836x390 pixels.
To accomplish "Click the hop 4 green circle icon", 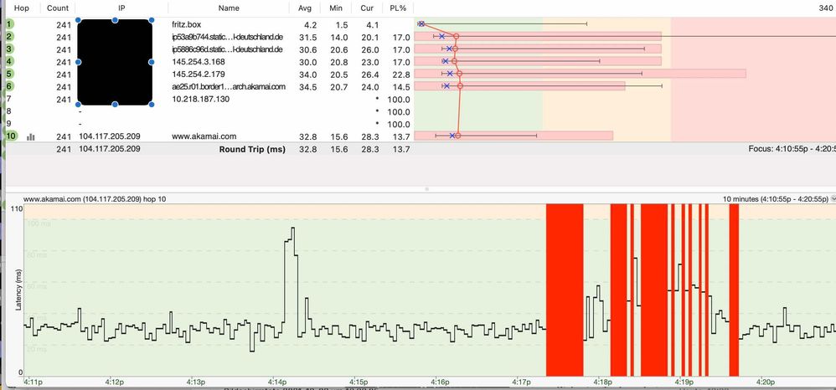I will [10, 61].
